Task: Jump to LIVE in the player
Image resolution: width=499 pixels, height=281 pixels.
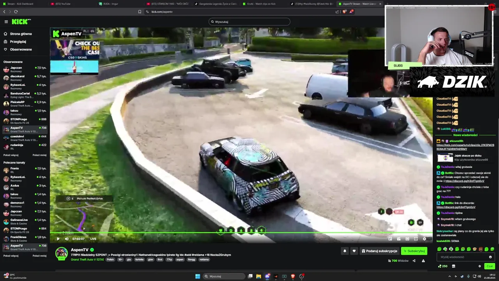Action: [93, 239]
